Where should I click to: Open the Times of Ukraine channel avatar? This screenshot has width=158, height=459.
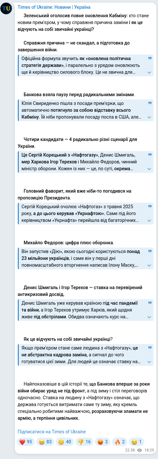(6, 9)
